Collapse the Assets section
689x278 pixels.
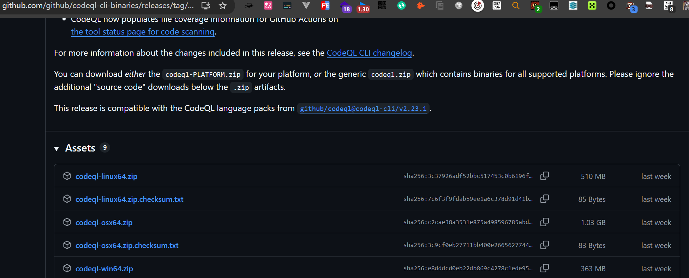click(56, 149)
